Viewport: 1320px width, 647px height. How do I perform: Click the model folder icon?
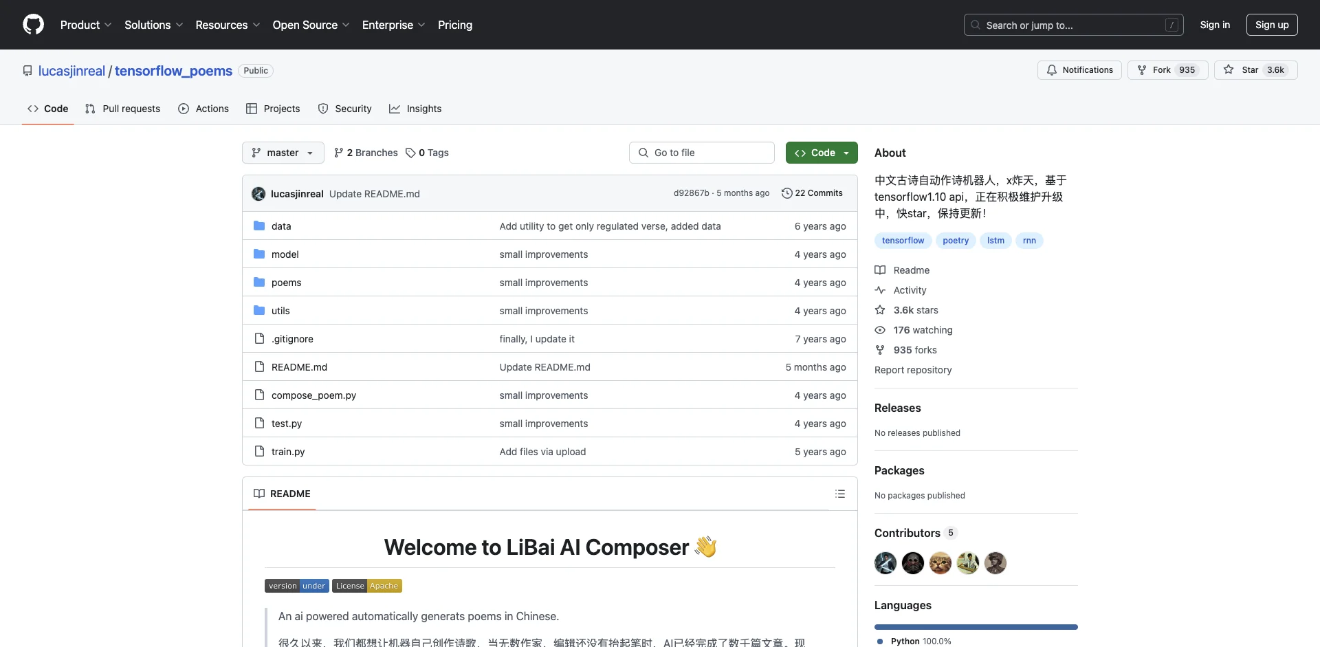pyautogui.click(x=259, y=254)
